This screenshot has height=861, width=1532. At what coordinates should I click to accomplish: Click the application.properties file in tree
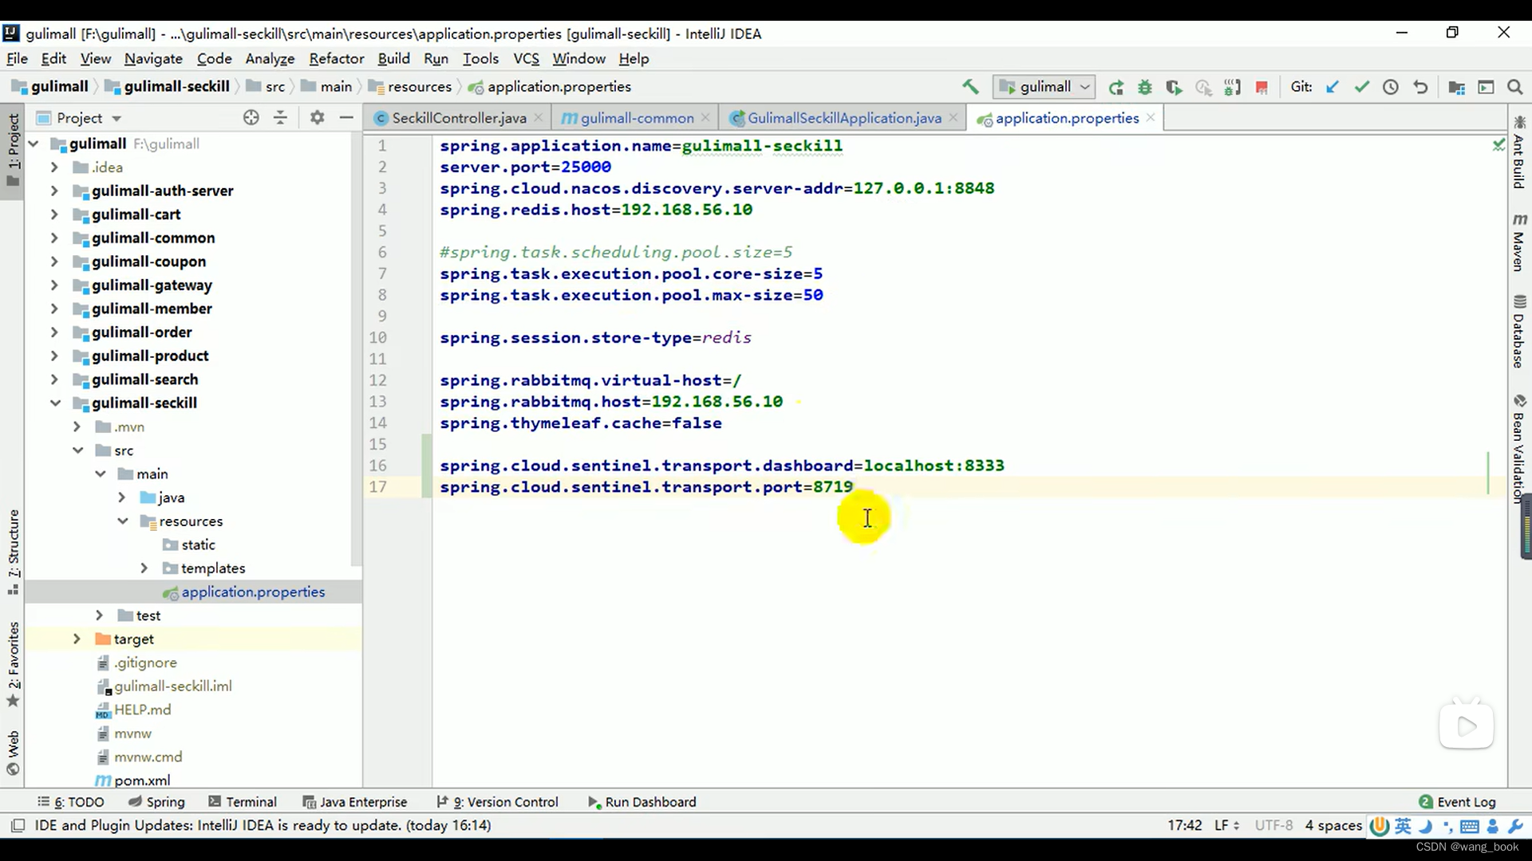(254, 592)
